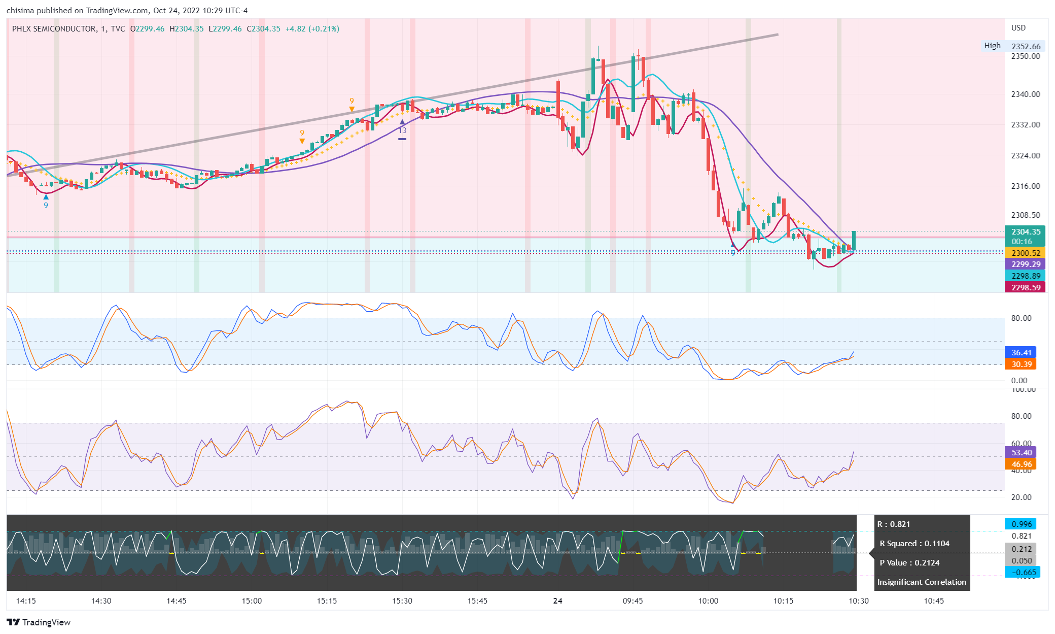The image size is (1055, 634).
Task: Click the green 2304.35 current price label
Action: point(1025,232)
